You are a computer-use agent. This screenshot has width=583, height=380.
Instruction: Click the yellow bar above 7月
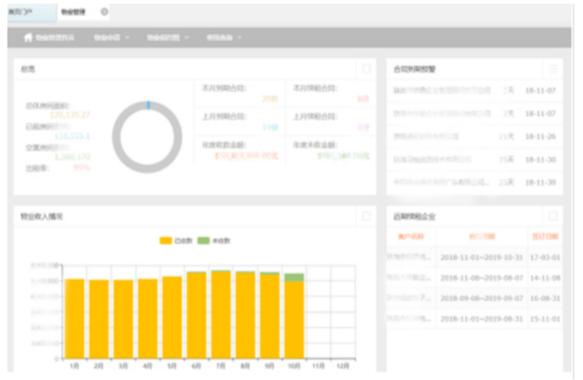221,316
